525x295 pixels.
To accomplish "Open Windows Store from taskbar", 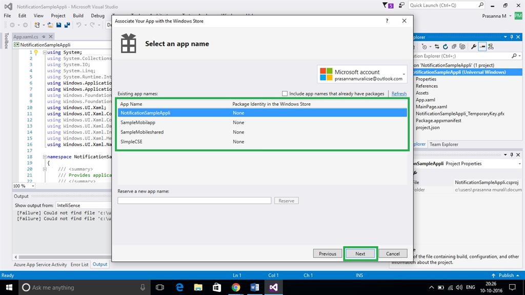I will [x=217, y=287].
